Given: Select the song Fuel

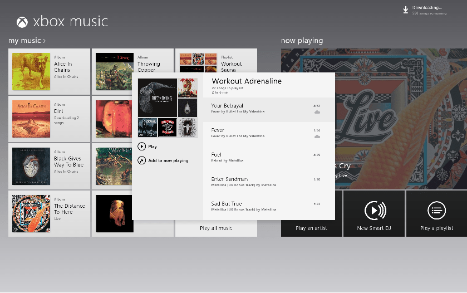Looking at the screenshot, I should (269, 158).
